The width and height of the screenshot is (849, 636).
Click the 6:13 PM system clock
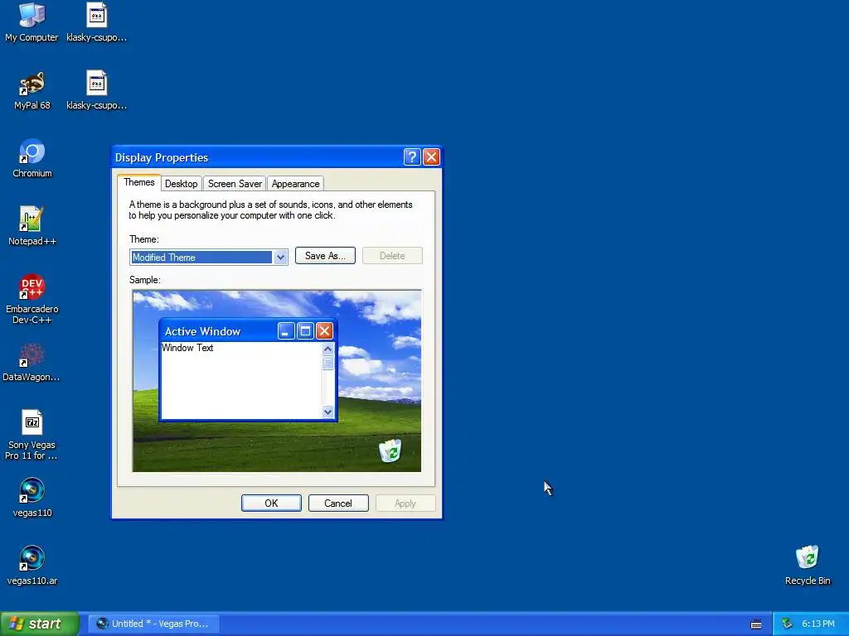818,624
